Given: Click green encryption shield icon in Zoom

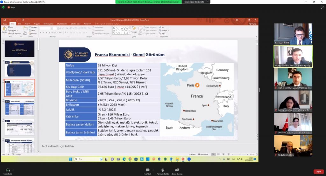Looking at the screenshot, I should coord(3,7).
